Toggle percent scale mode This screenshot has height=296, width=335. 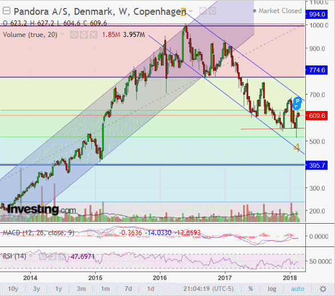[251, 289]
